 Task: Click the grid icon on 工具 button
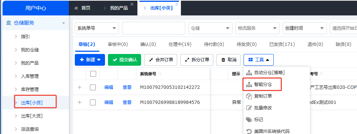point(251,60)
